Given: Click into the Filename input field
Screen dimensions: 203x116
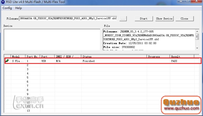Looking at the screenshot, I should (x=68, y=18).
